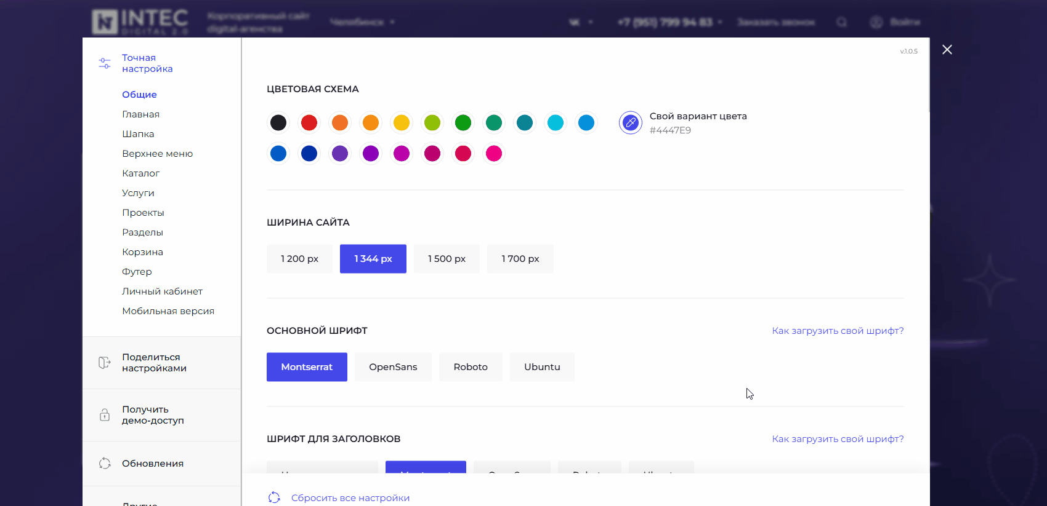Select the hot pink color swatch
The height and width of the screenshot is (506, 1047).
tap(494, 154)
